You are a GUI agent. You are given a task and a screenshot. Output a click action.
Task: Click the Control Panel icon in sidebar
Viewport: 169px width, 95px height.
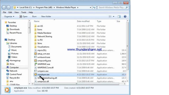point(7,74)
